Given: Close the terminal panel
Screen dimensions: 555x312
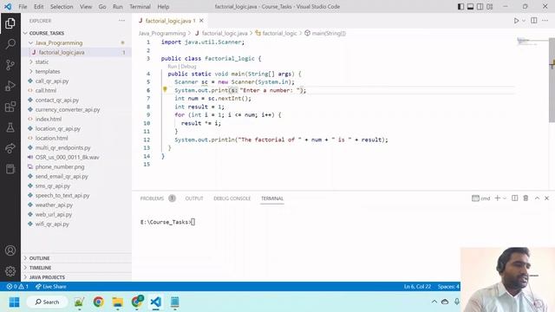Looking at the screenshot, I should [x=547, y=198].
